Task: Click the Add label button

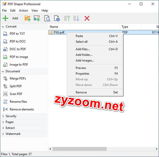Action: [15, 18]
